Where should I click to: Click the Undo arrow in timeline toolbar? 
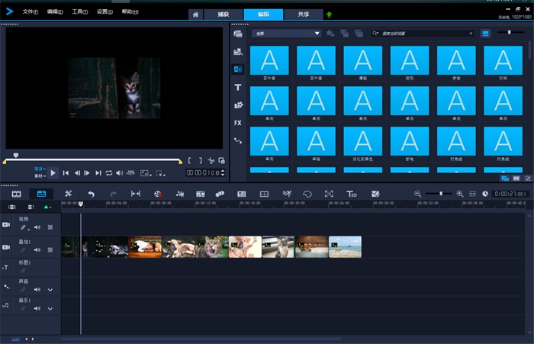pos(91,194)
